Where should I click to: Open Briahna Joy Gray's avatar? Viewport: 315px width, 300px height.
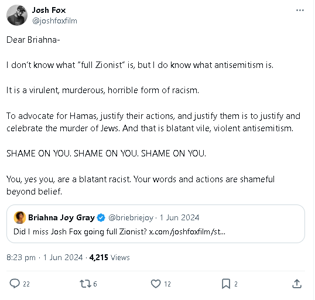pyautogui.click(x=20, y=217)
